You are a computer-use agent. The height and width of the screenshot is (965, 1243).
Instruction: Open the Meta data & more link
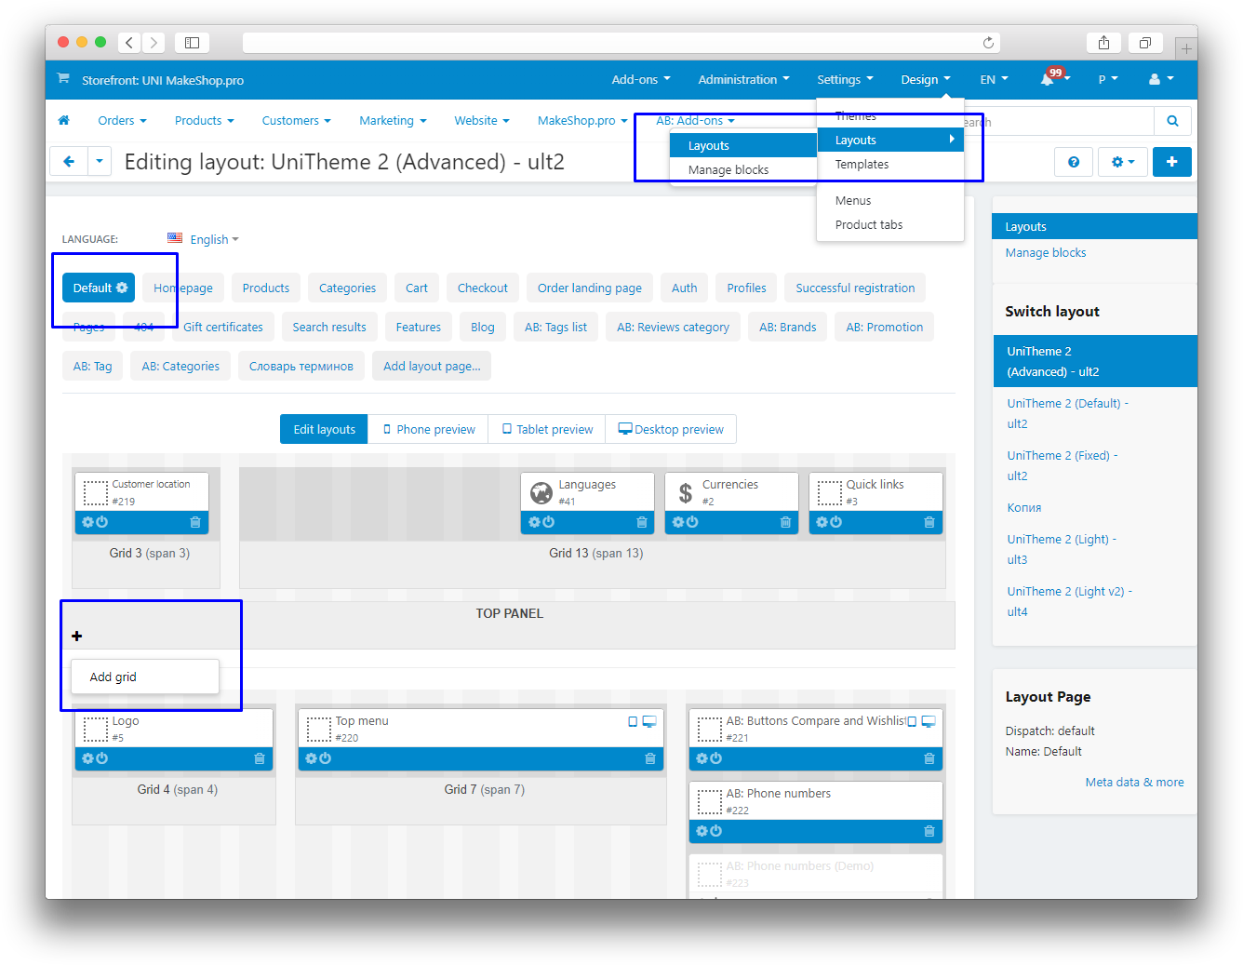pos(1134,782)
